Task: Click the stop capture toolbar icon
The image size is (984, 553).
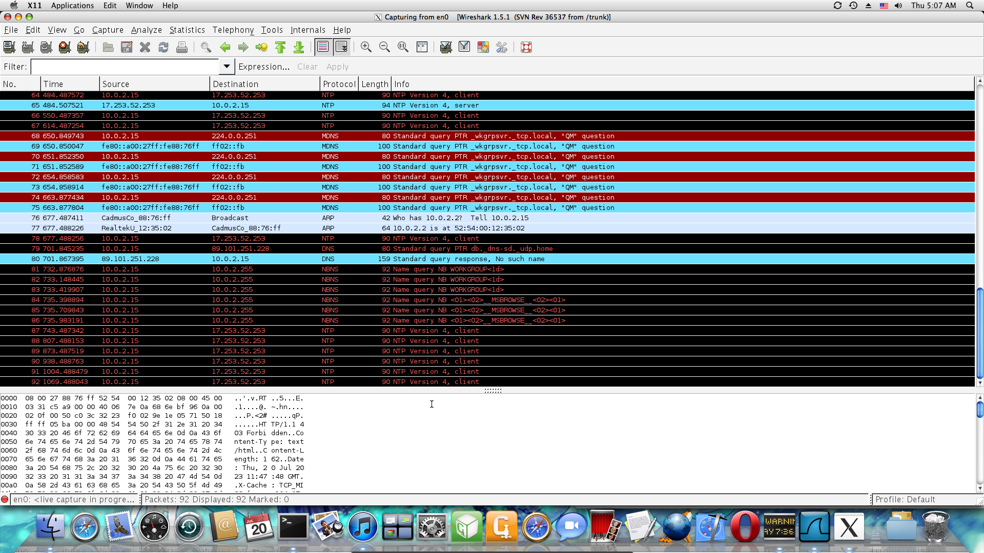Action: (65, 48)
